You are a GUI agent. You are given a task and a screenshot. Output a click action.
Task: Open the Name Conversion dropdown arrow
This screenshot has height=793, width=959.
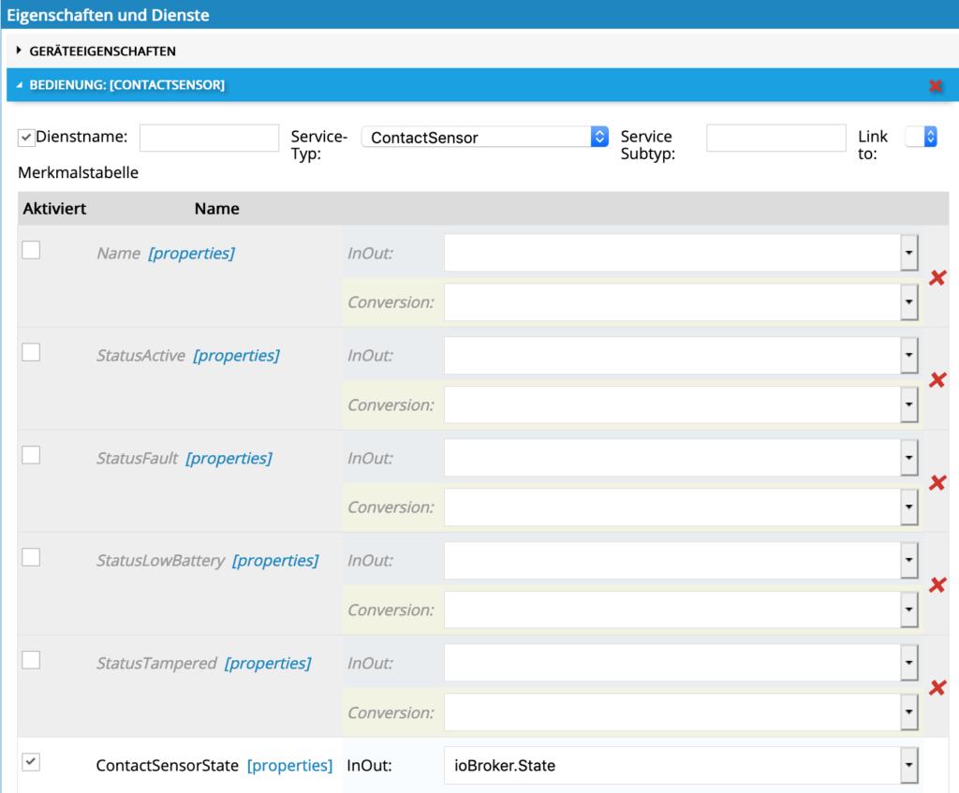[x=908, y=302]
